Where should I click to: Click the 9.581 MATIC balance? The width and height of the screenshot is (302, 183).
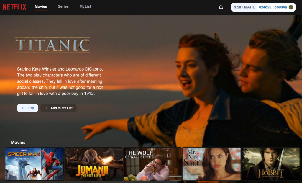point(244,7)
